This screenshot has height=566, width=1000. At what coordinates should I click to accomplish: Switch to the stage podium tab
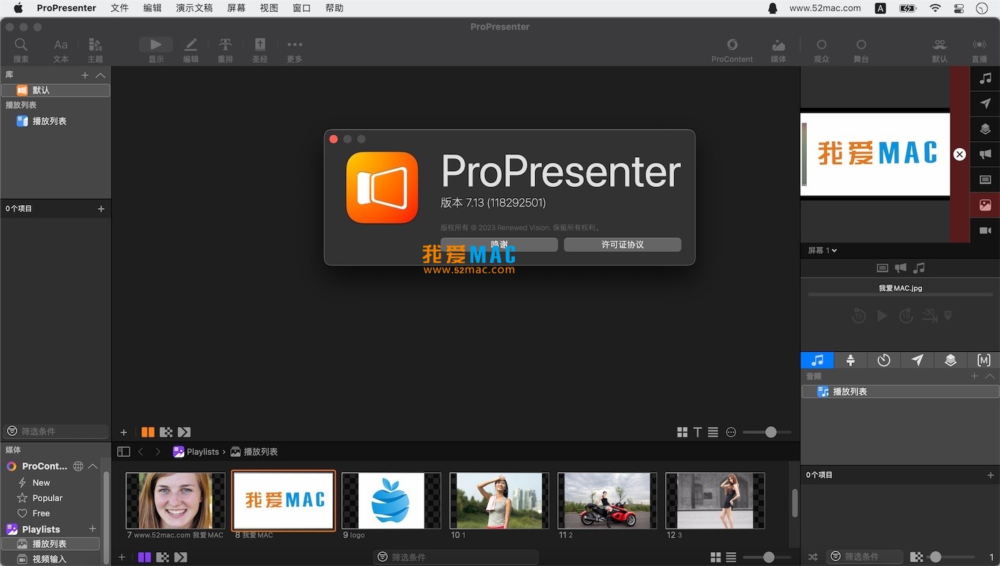pyautogui.click(x=851, y=360)
